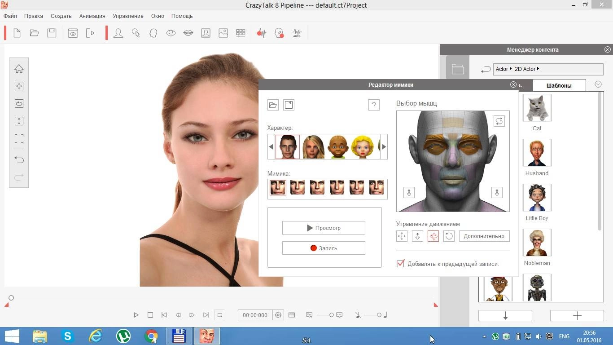This screenshot has height=345, width=613.
Task: Go back in the content manager path
Action: (486, 69)
